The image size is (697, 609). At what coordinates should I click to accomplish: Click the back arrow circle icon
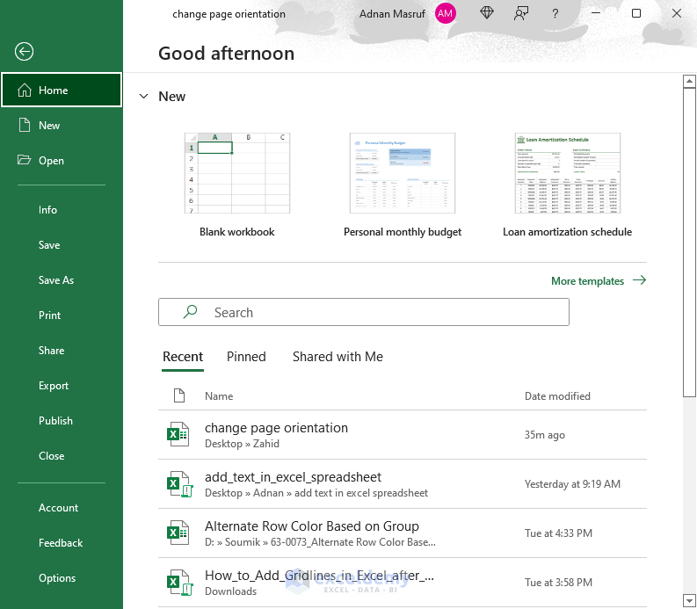(x=24, y=52)
